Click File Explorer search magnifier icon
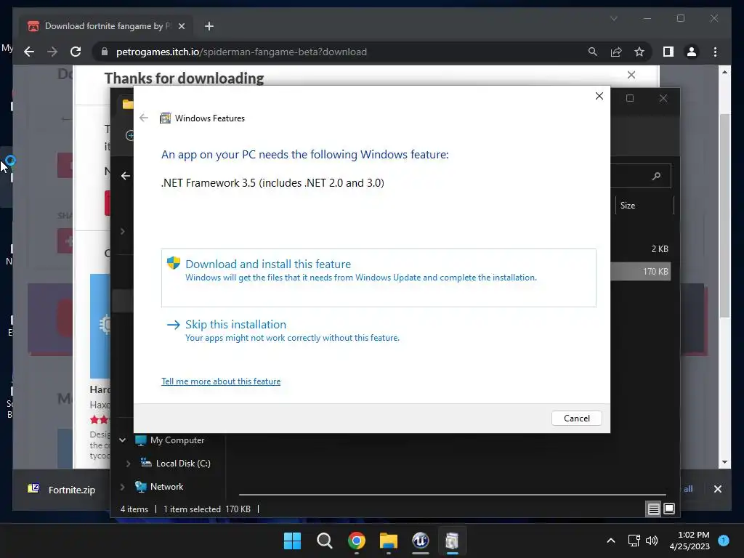The width and height of the screenshot is (744, 558). pyautogui.click(x=656, y=176)
